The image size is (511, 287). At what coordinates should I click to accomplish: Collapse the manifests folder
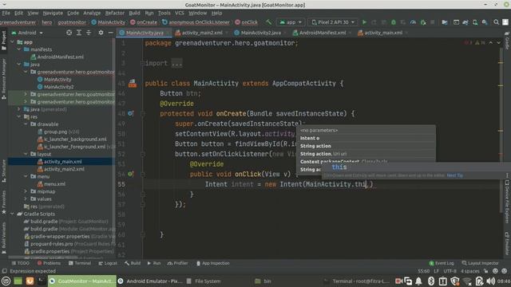(19, 49)
